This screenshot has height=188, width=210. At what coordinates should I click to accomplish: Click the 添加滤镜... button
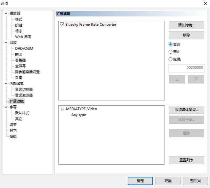tap(186, 25)
